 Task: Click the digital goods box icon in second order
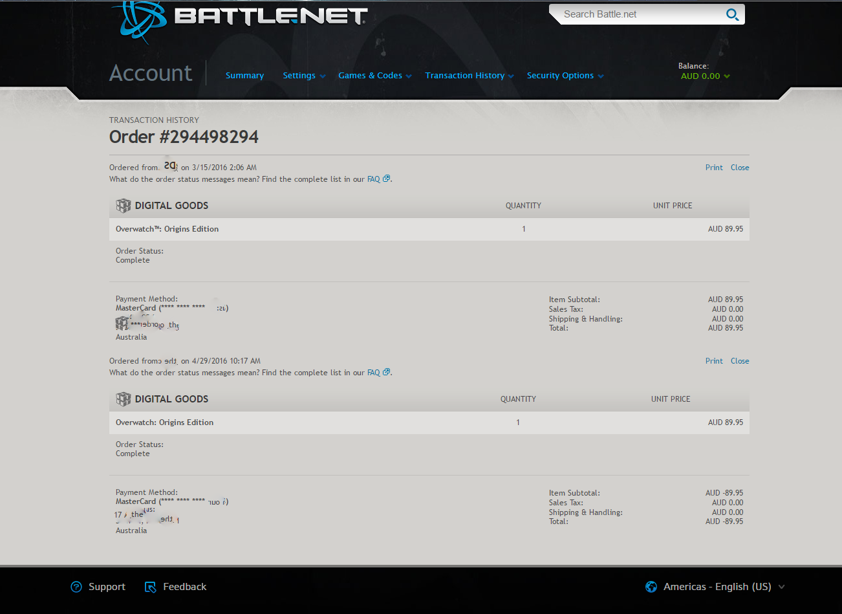point(123,399)
